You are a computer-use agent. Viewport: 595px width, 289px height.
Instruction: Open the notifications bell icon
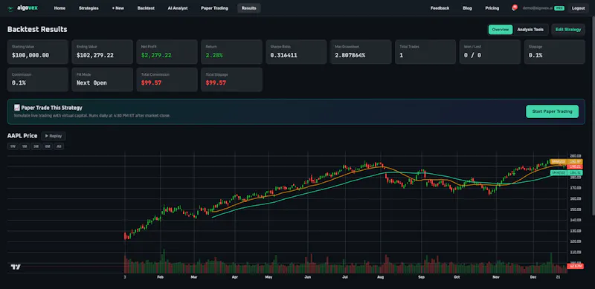pos(513,8)
